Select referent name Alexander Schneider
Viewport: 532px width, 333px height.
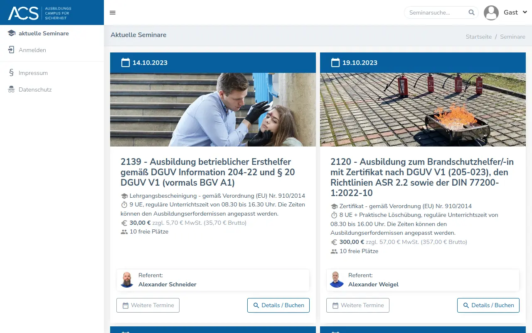click(167, 285)
